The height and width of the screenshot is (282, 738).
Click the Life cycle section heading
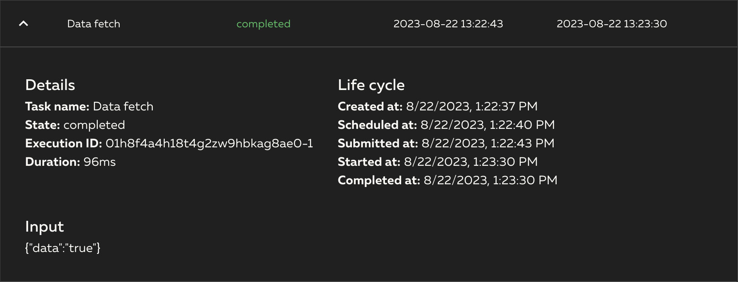tap(371, 85)
